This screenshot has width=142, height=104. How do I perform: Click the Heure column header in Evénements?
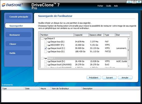coord(45,88)
